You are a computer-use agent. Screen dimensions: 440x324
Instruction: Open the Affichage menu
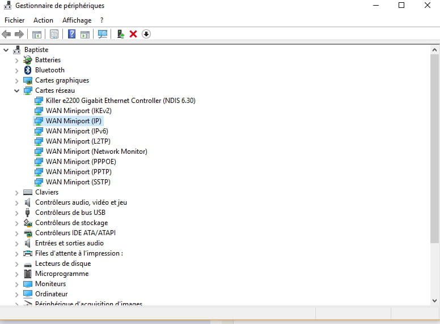point(77,20)
